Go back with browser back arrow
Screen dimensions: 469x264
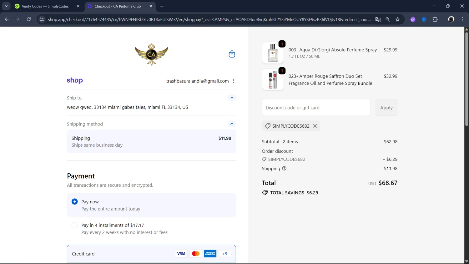point(7,19)
